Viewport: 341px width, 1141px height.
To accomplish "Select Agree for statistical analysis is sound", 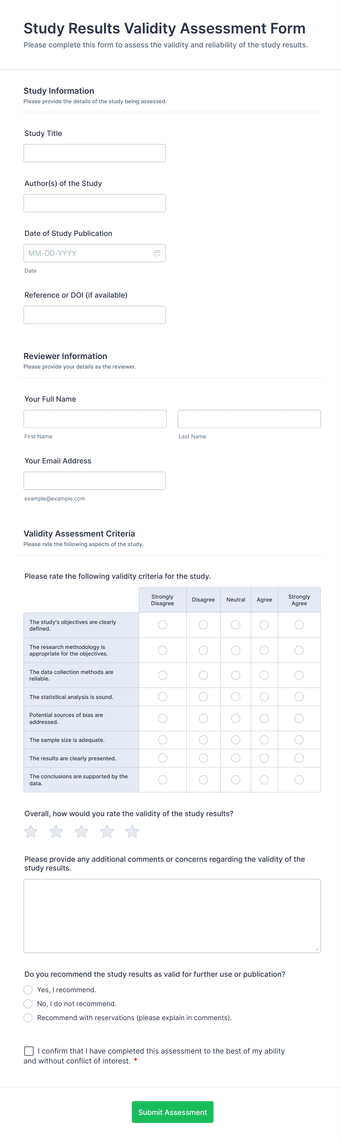I will click(x=264, y=697).
